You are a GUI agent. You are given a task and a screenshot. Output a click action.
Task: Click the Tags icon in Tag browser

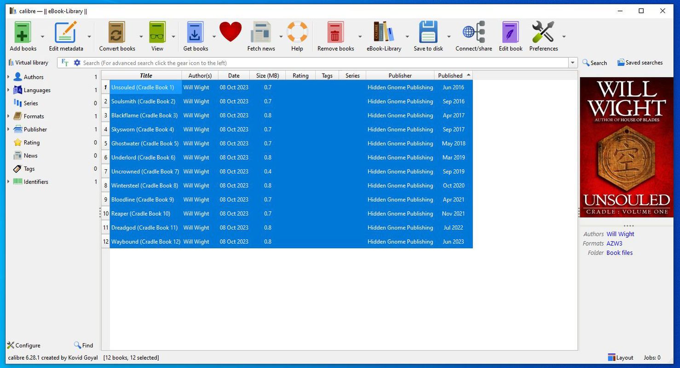17,169
